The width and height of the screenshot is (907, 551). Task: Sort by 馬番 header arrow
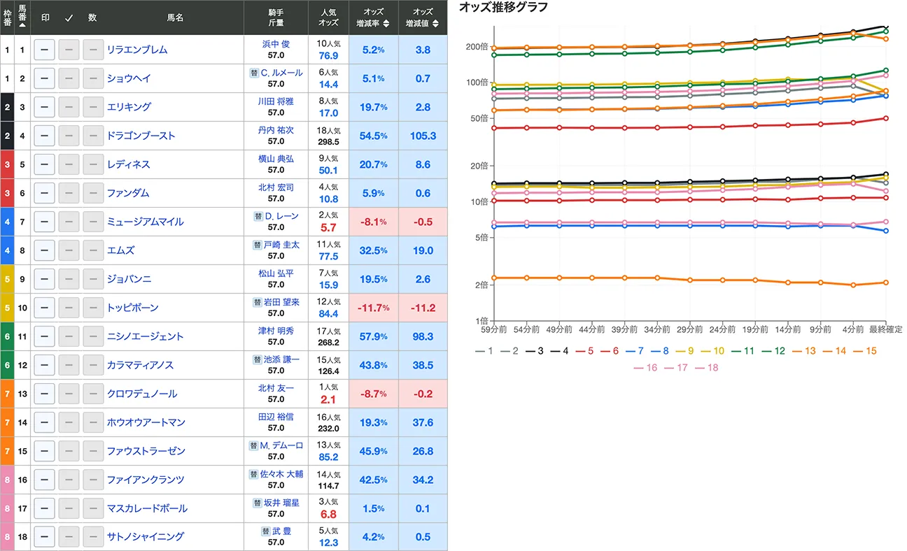[x=22, y=24]
